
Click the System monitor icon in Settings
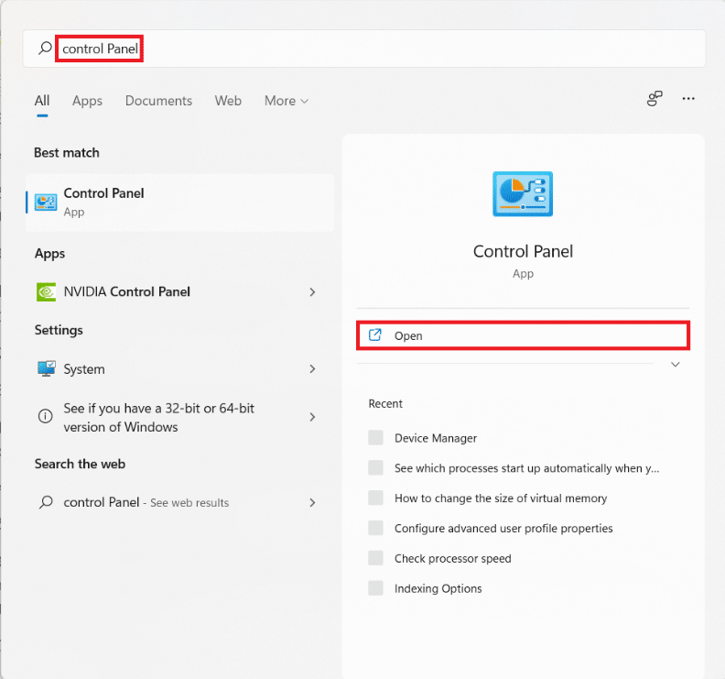(45, 369)
